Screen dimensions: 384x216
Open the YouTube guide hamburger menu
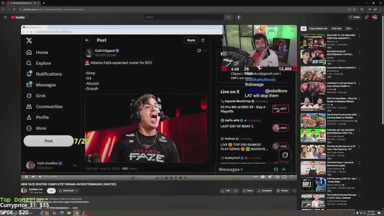tap(5, 17)
